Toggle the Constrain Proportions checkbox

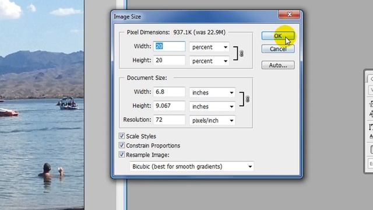(122, 145)
